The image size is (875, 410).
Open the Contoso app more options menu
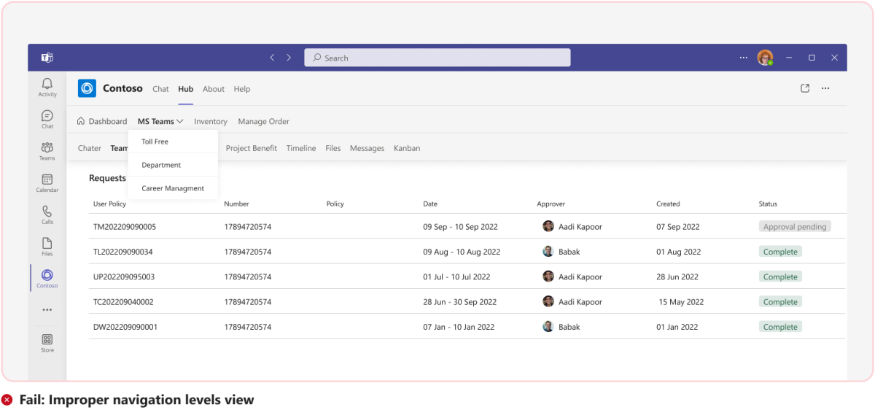coord(825,88)
